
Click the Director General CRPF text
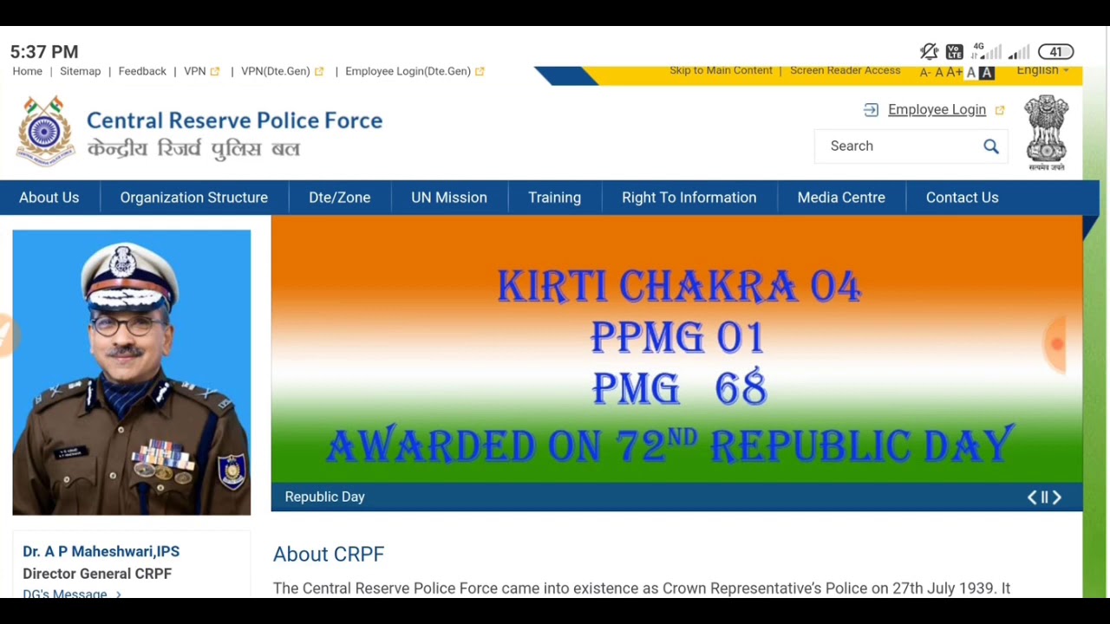[97, 574]
